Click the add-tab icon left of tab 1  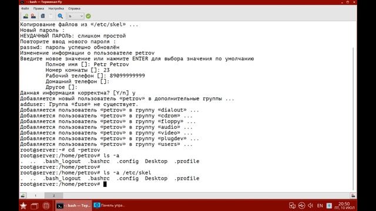pos(23,195)
